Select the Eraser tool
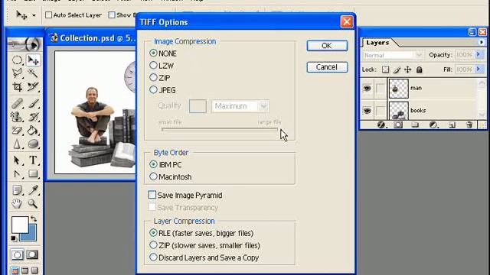The width and height of the screenshot is (490, 275). (17, 131)
